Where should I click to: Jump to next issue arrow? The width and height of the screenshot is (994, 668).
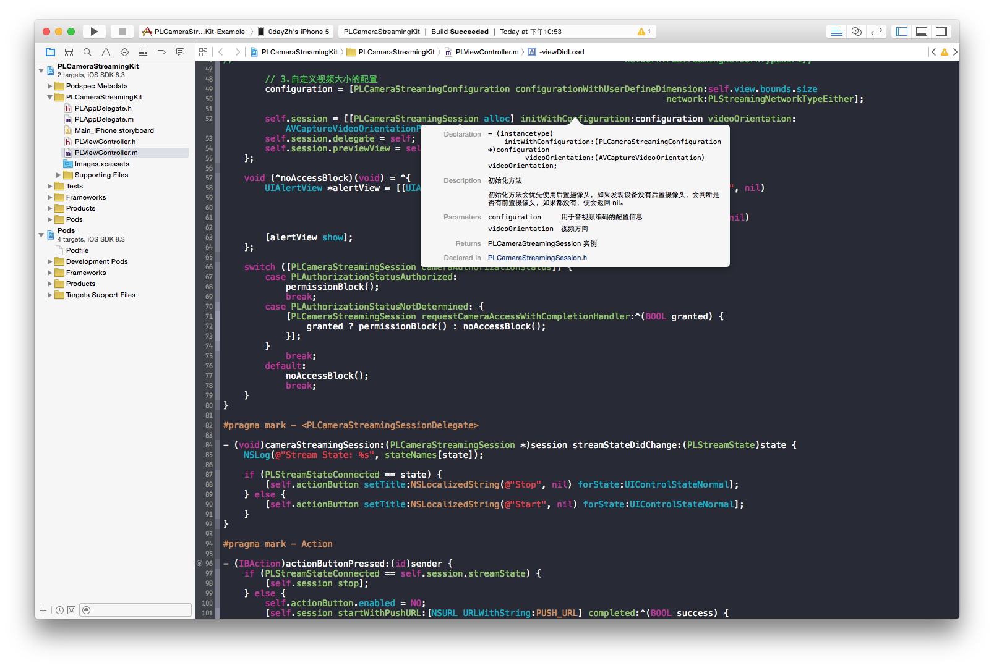955,52
